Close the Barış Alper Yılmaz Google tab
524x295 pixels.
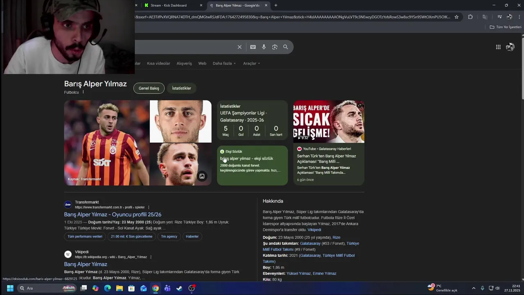(266, 5)
